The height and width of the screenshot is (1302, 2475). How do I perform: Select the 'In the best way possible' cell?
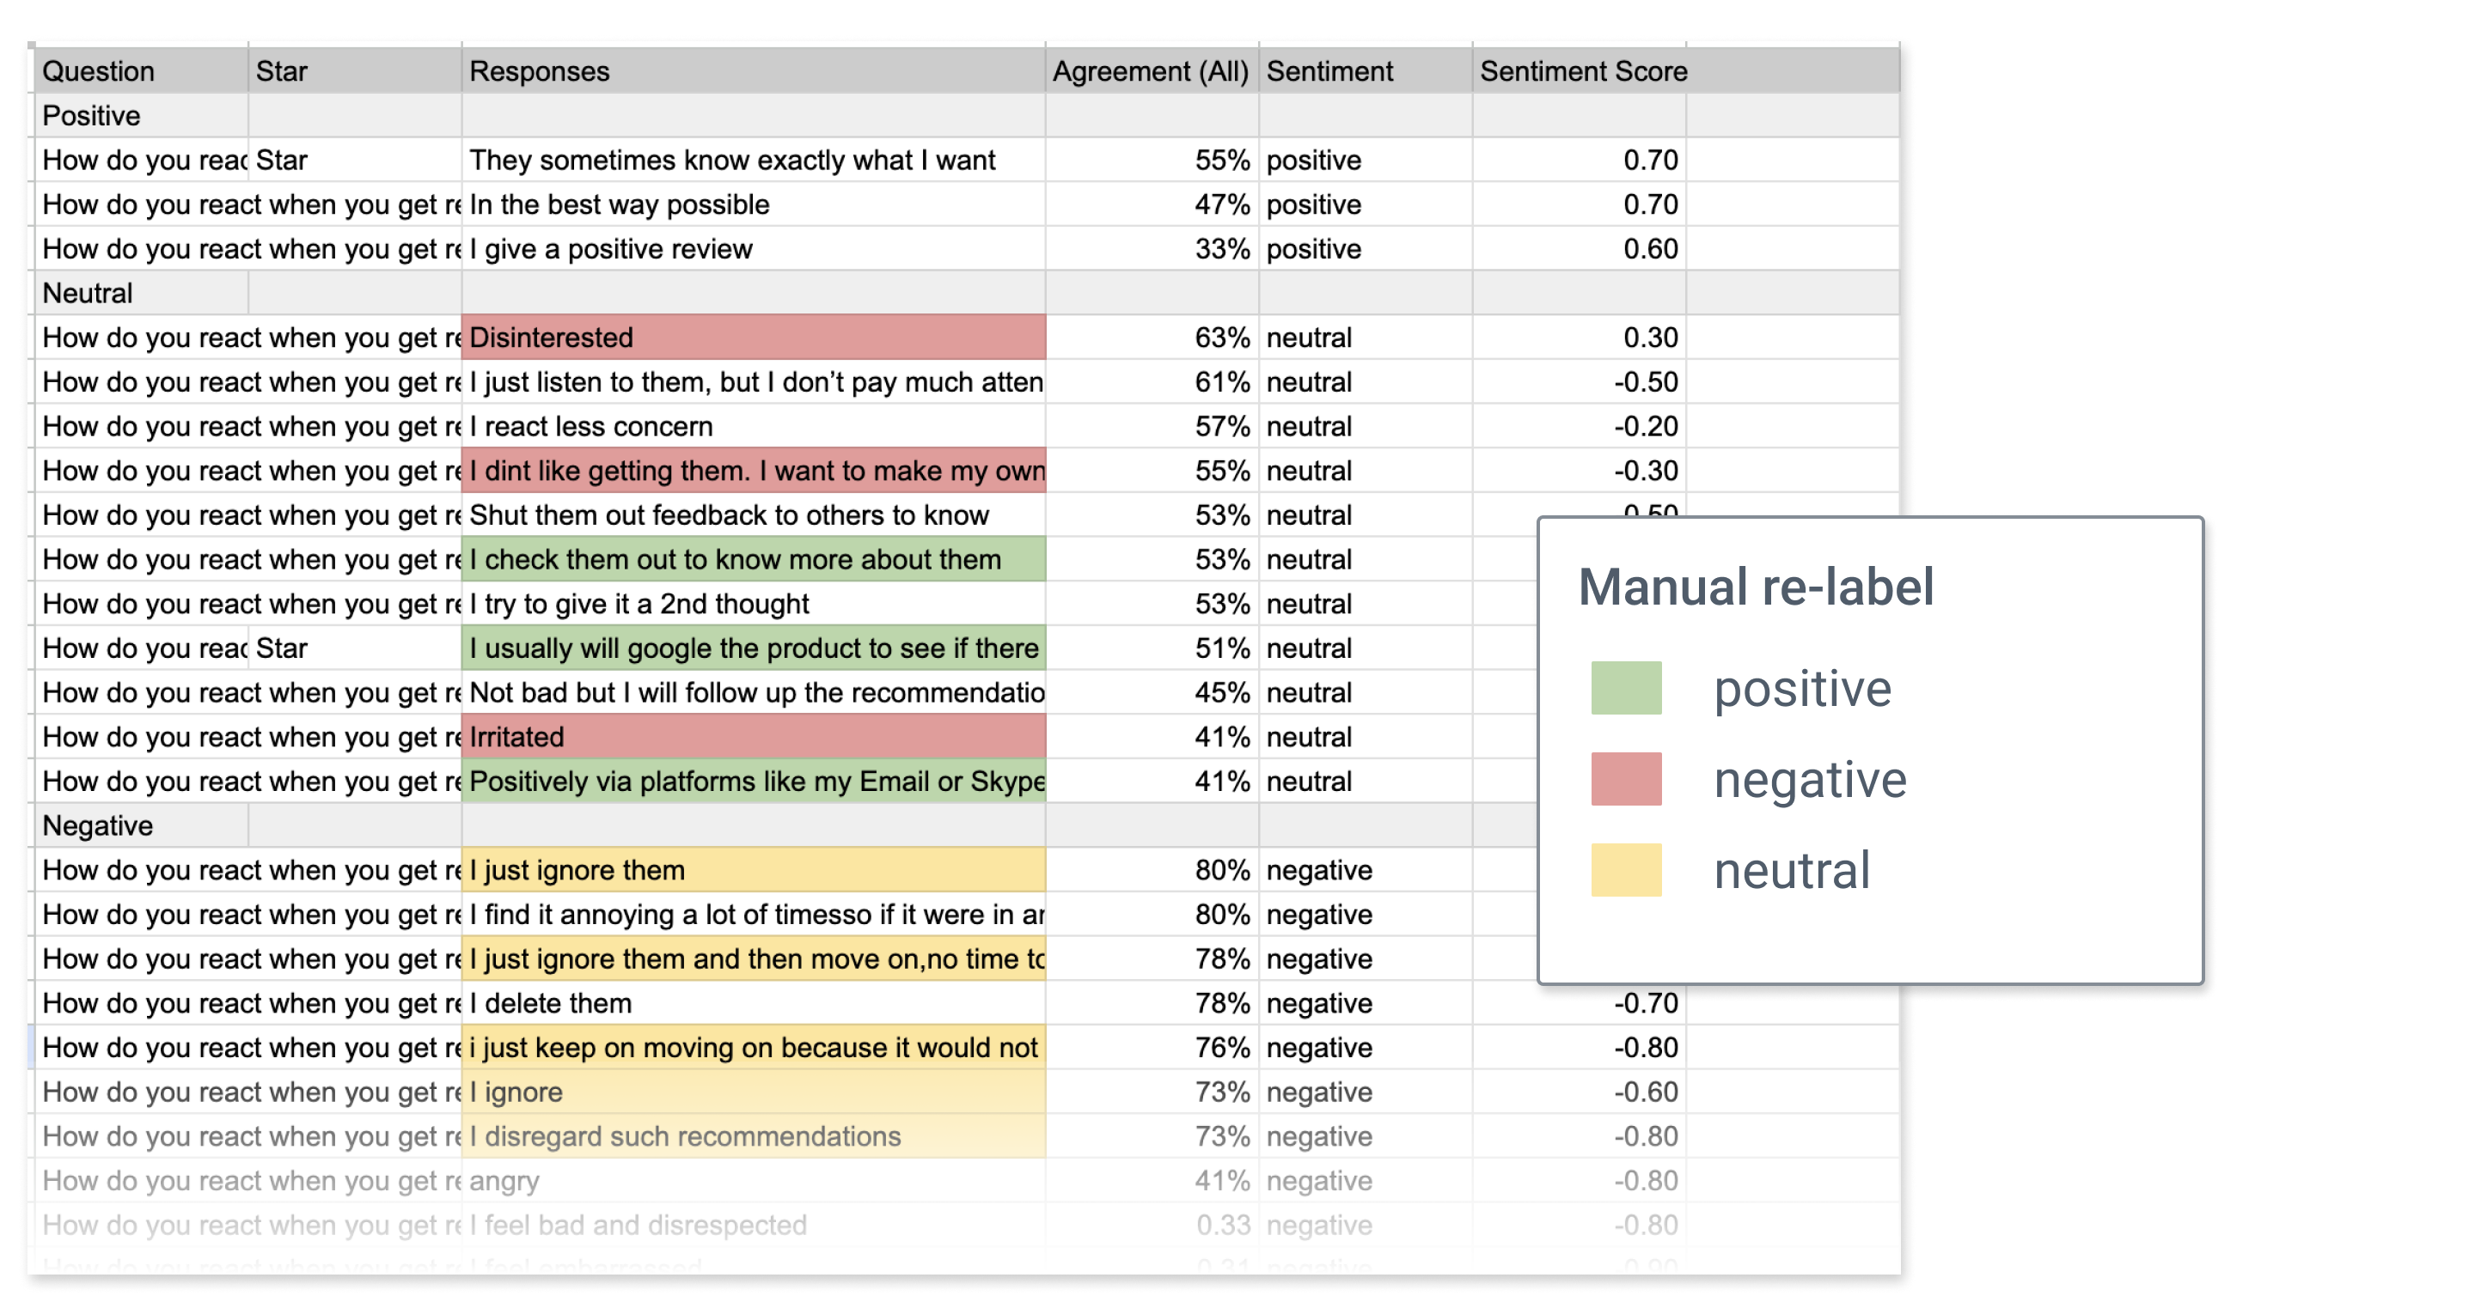pyautogui.click(x=754, y=204)
